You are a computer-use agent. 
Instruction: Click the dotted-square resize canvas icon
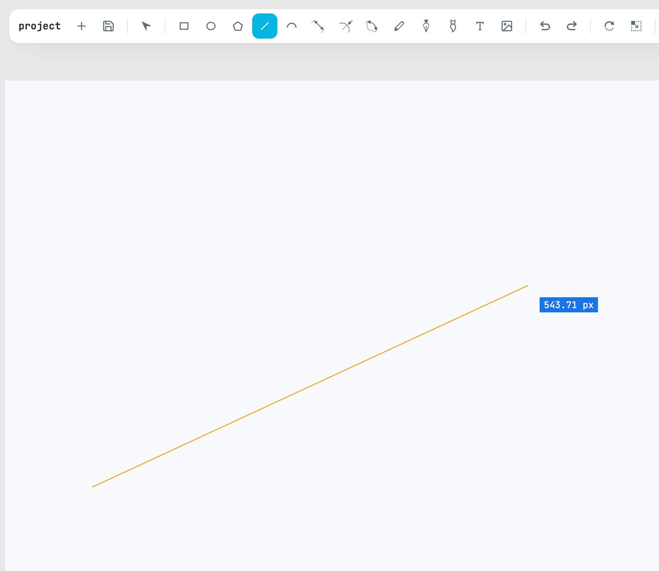click(636, 26)
